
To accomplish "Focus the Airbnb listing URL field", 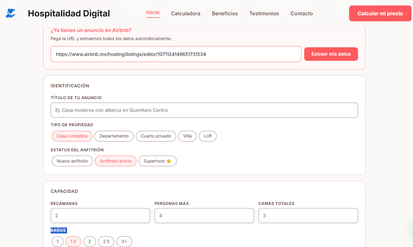I will 176,54.
